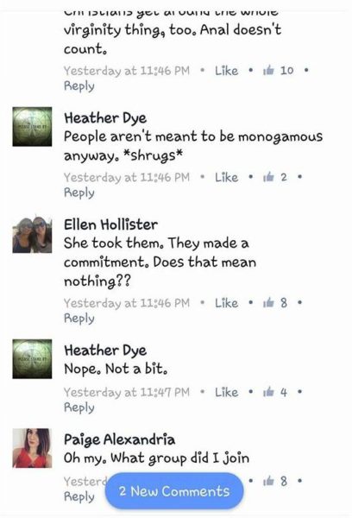Image resolution: width=352 pixels, height=518 pixels.
Task: Reply to the "Nope. Not a bit." comment
Action: click(79, 407)
